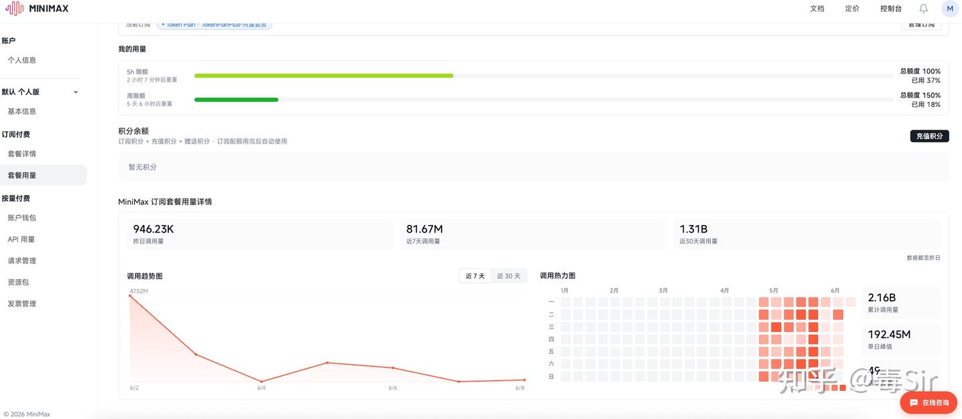The height and width of the screenshot is (419, 962).
Task: Click the 周限额 usage progress bar
Action: point(544,100)
